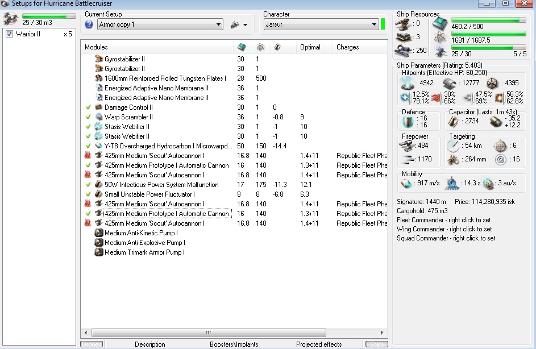
Task: Expand the ship icon dropdown arrow
Action: pyautogui.click(x=245, y=25)
